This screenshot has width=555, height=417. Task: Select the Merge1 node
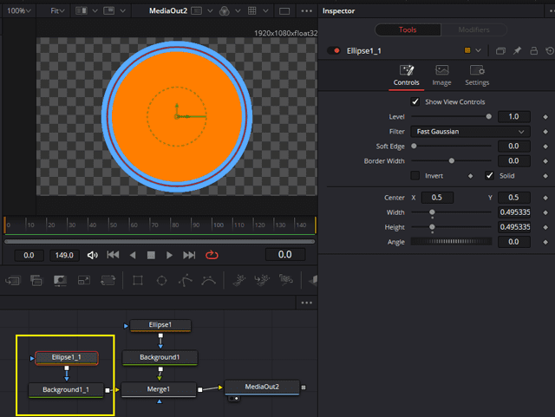(x=159, y=389)
